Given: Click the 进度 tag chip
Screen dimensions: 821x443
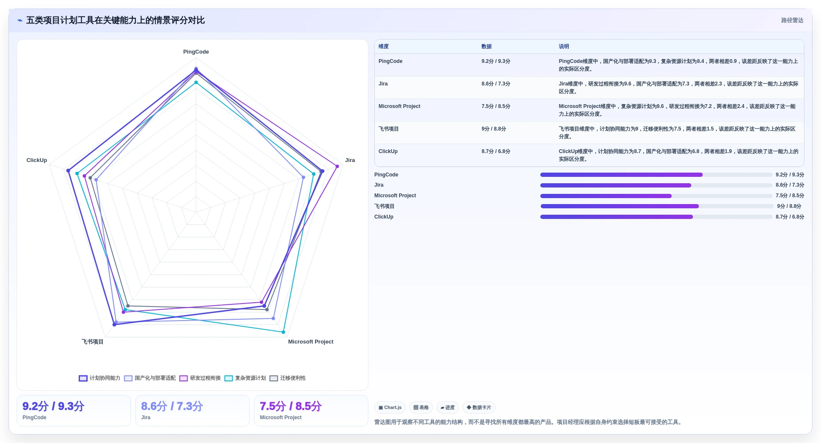Looking at the screenshot, I should 448,407.
